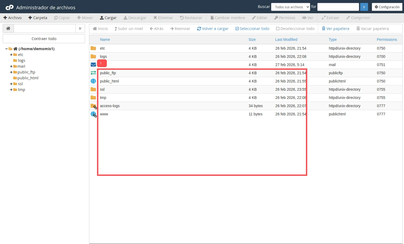Collapse the /home/demomis1 root tree node
404x244 pixels.
coord(6,49)
